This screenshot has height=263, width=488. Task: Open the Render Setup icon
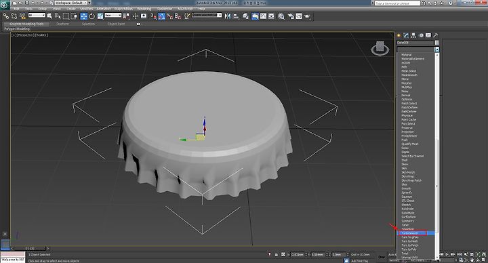tap(291, 16)
